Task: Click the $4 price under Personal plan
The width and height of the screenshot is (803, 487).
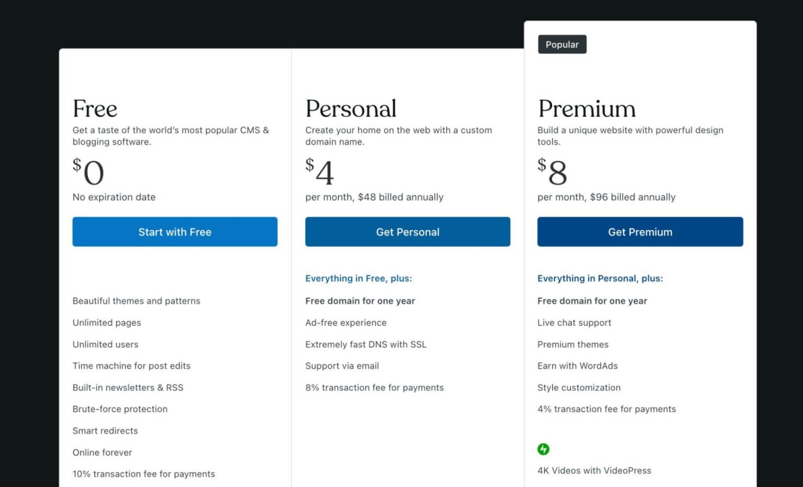Action: coord(319,173)
